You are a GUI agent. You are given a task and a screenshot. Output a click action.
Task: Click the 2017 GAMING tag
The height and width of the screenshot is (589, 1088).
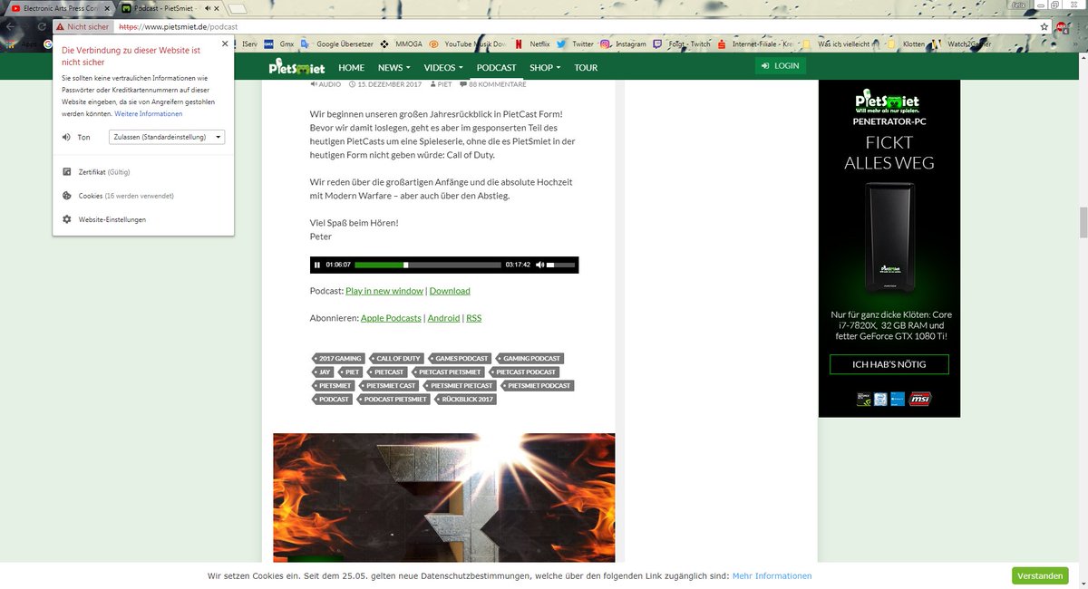pos(338,359)
